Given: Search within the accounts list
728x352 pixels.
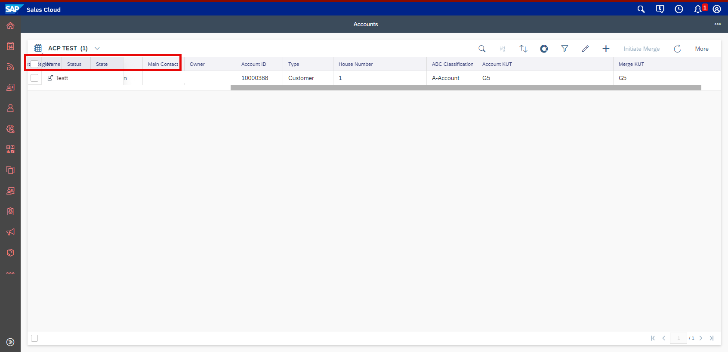Looking at the screenshot, I should (x=482, y=49).
